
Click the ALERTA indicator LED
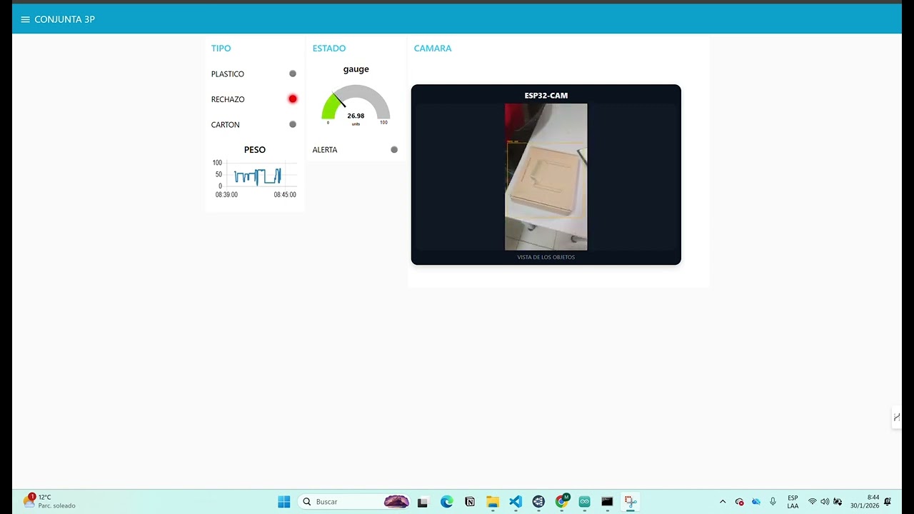[x=394, y=150]
